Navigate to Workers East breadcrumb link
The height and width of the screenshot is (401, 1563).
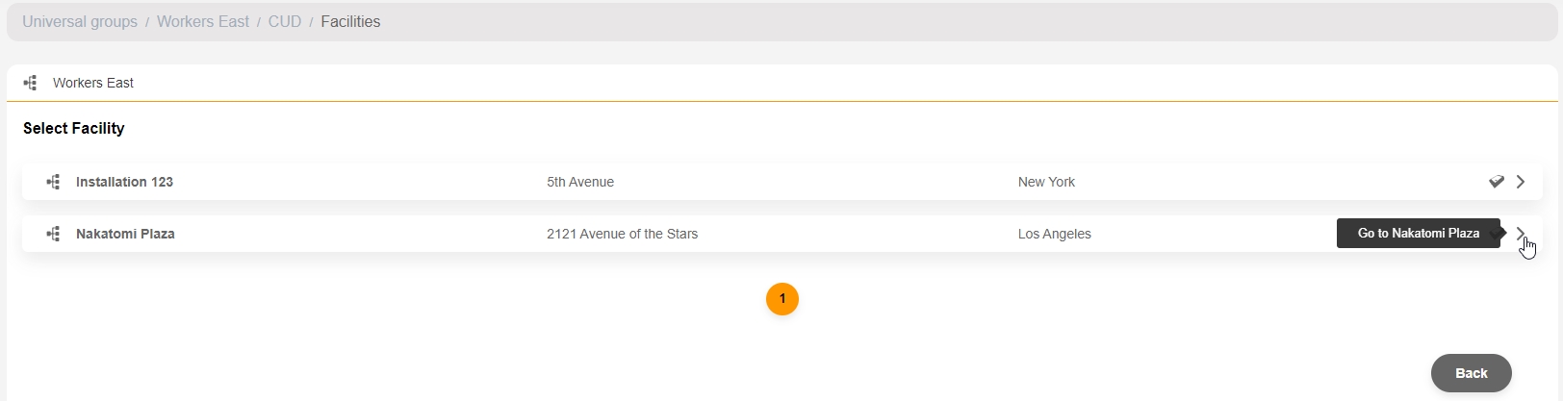click(x=203, y=22)
